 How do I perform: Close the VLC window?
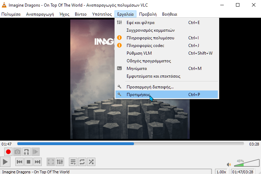[253, 5]
